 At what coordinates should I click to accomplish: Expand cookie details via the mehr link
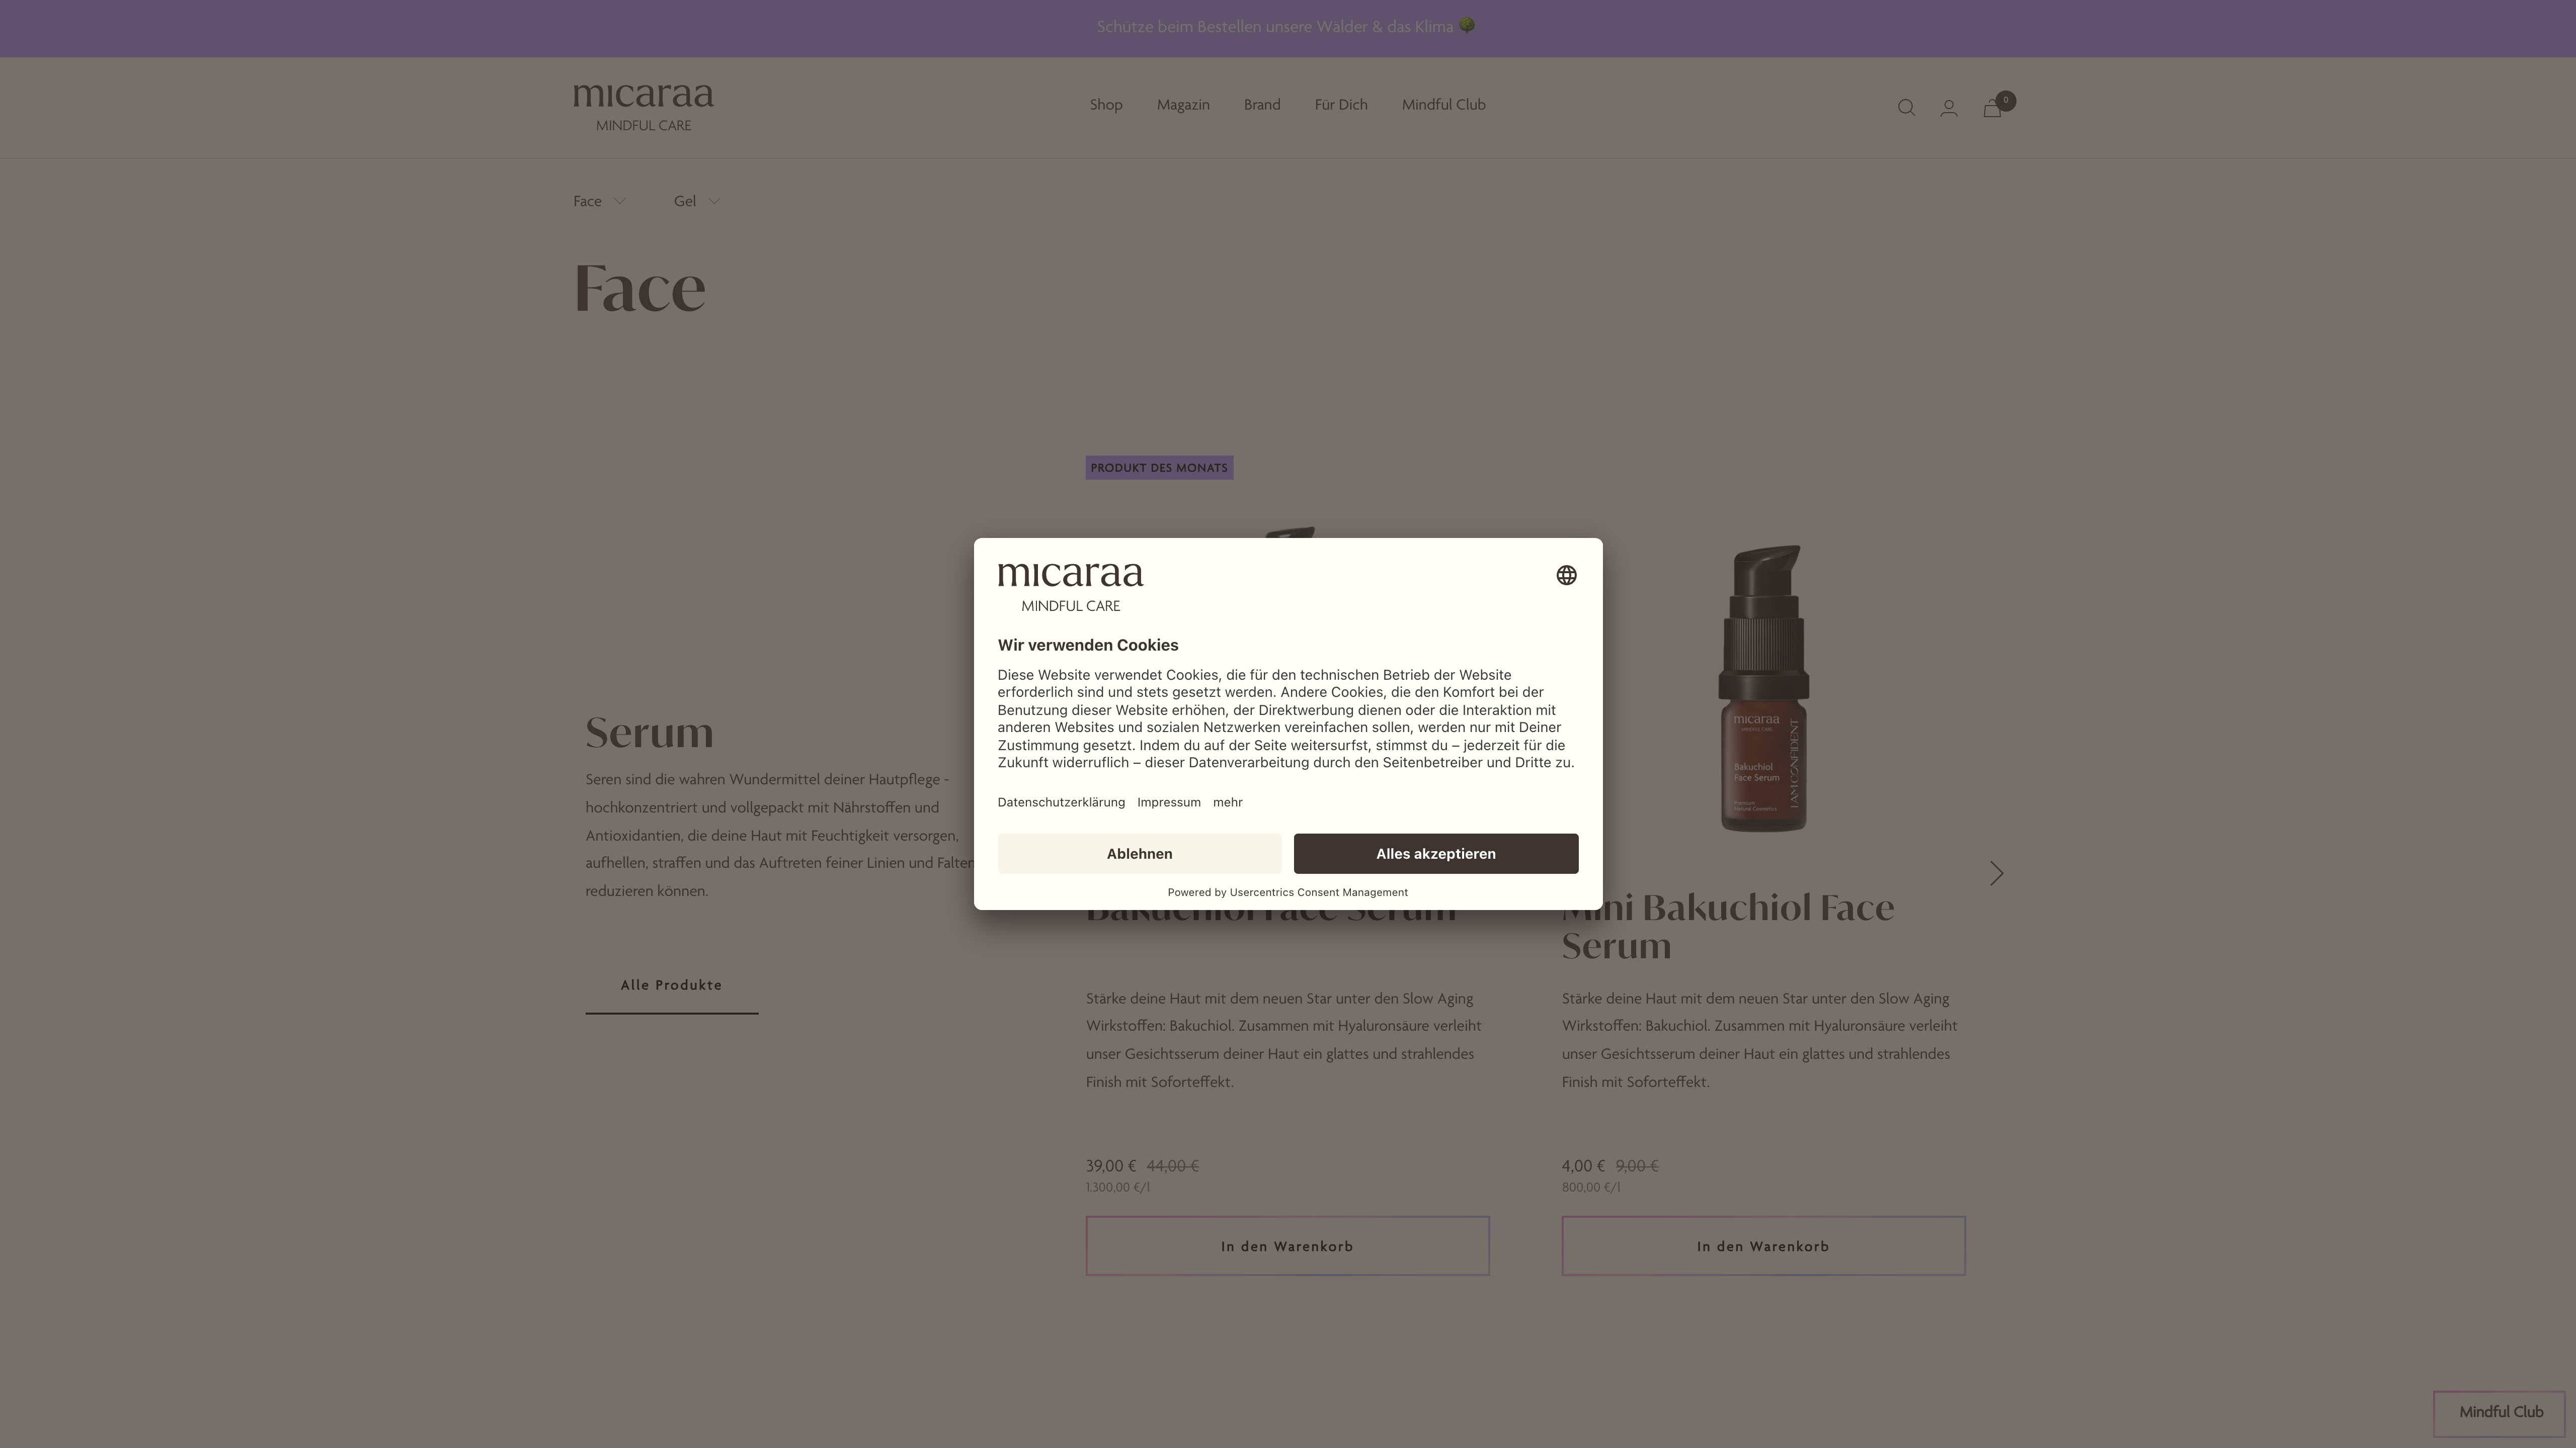click(x=1227, y=801)
